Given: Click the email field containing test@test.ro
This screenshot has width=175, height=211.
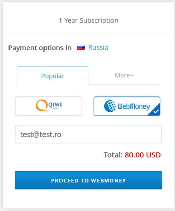Looking at the screenshot, I should (x=88, y=134).
